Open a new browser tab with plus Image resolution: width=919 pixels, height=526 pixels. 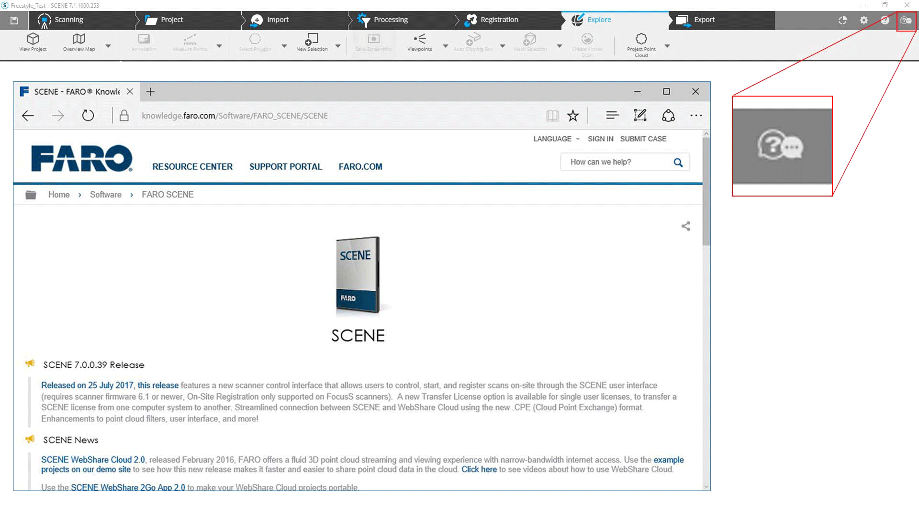tap(150, 91)
